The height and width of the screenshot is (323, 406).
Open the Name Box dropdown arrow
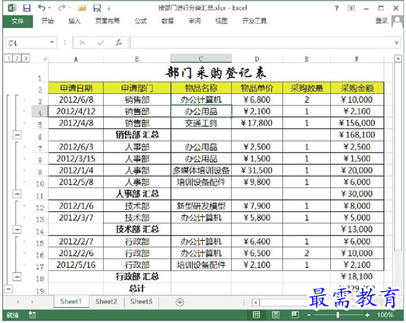52,42
